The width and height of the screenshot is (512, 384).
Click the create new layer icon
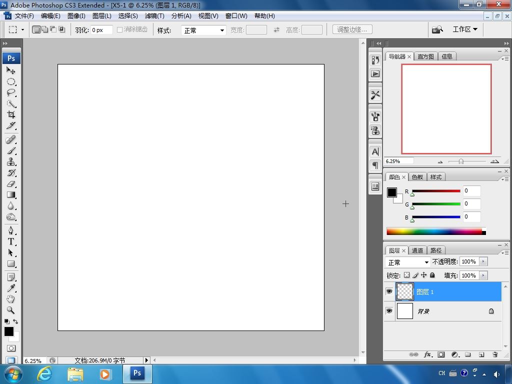click(481, 354)
